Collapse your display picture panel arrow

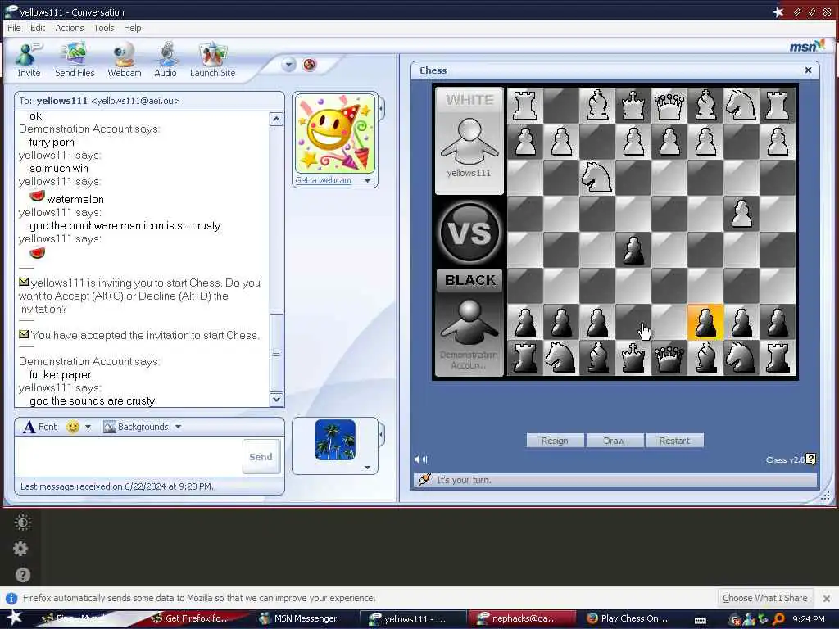[381, 434]
